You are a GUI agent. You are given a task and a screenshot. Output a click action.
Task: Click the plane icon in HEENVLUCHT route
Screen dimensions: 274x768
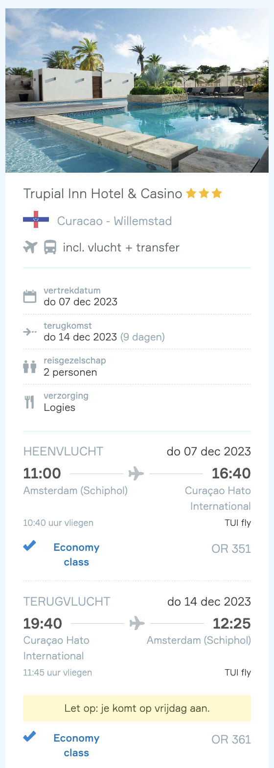click(136, 474)
